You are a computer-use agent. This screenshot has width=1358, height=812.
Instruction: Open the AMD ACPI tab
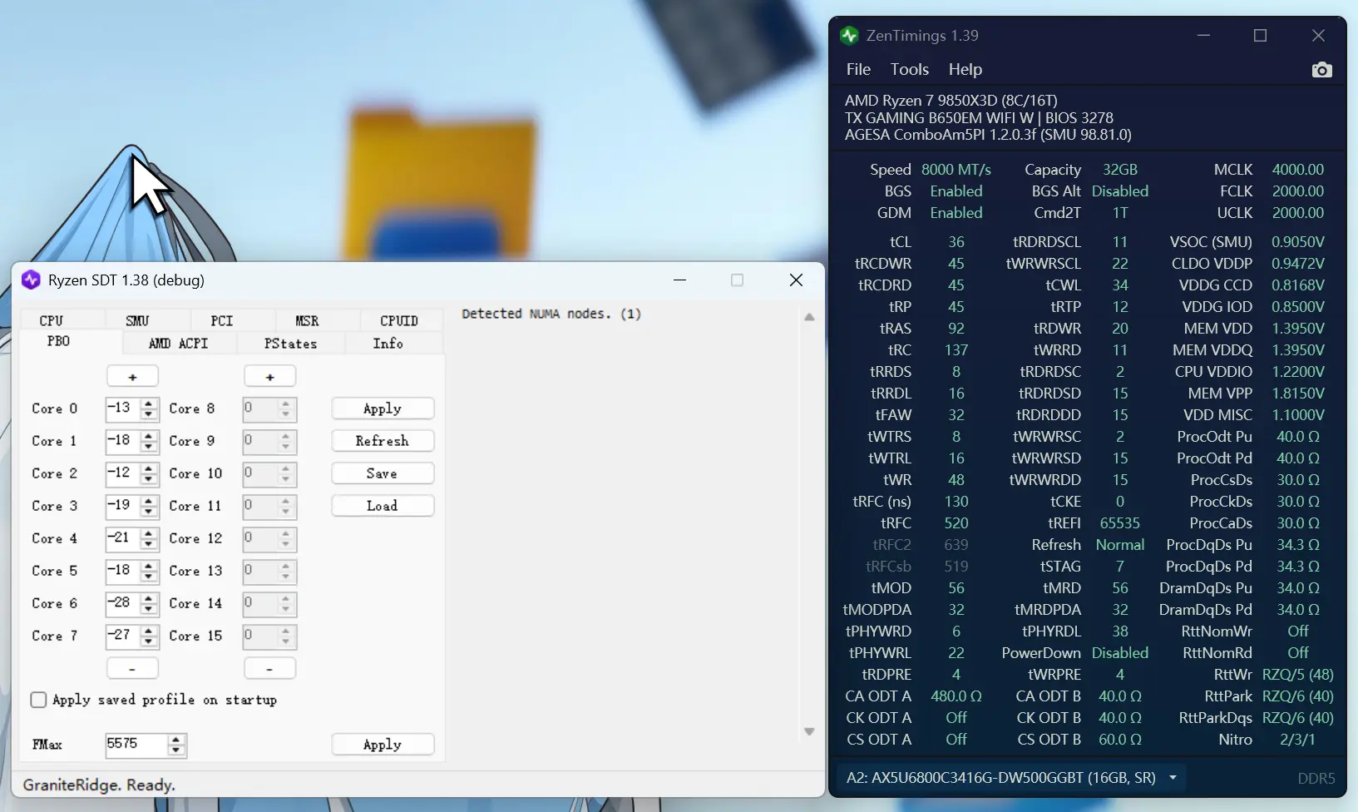click(x=179, y=343)
